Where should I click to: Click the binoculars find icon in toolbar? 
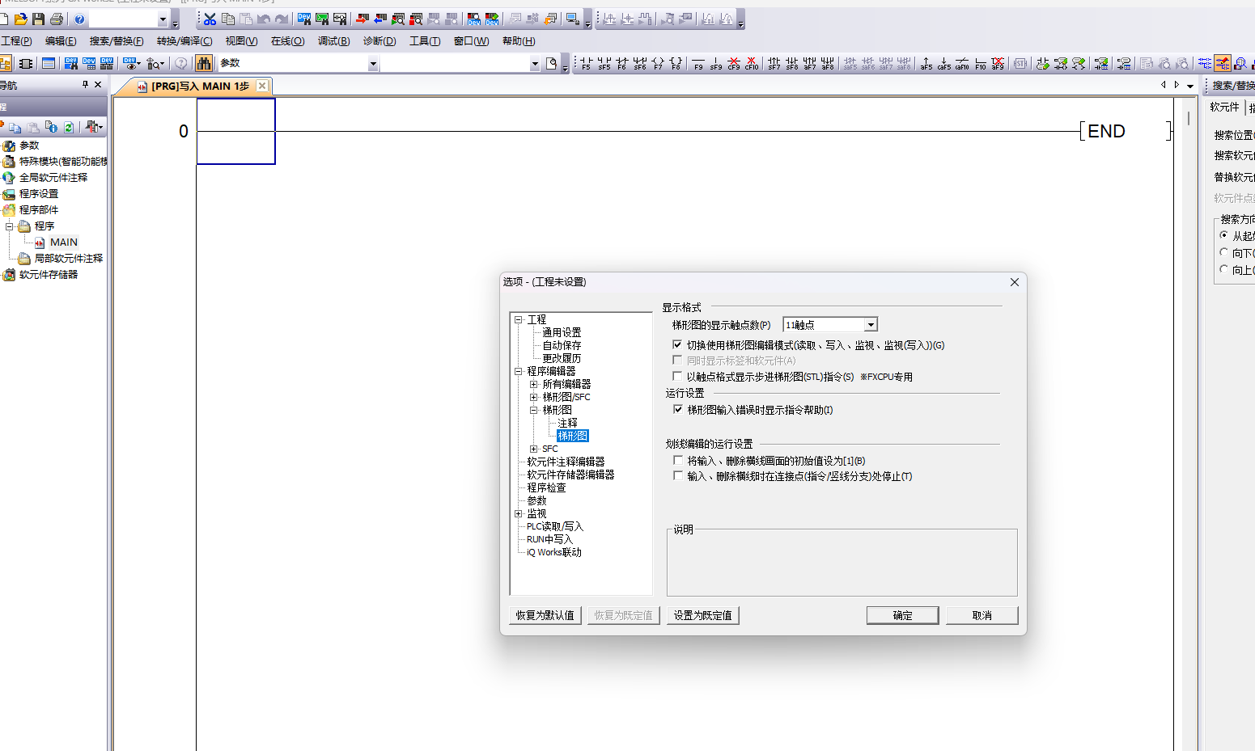tap(204, 63)
